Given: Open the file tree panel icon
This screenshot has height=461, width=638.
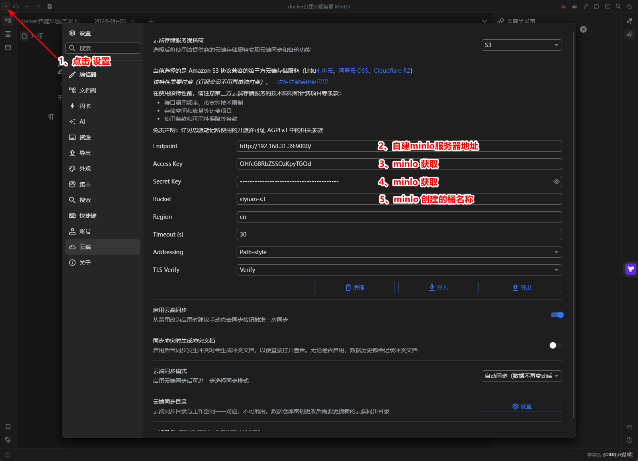Looking at the screenshot, I should coord(8,20).
